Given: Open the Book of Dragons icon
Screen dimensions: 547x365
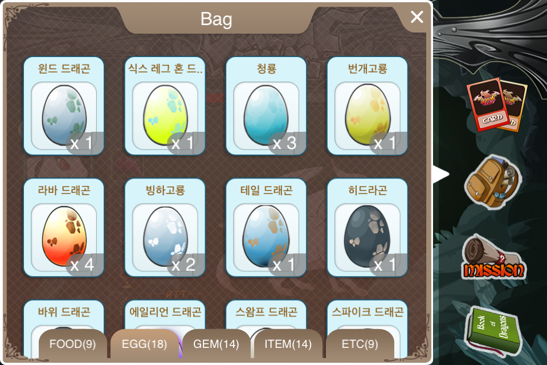Looking at the screenshot, I should coord(493,331).
